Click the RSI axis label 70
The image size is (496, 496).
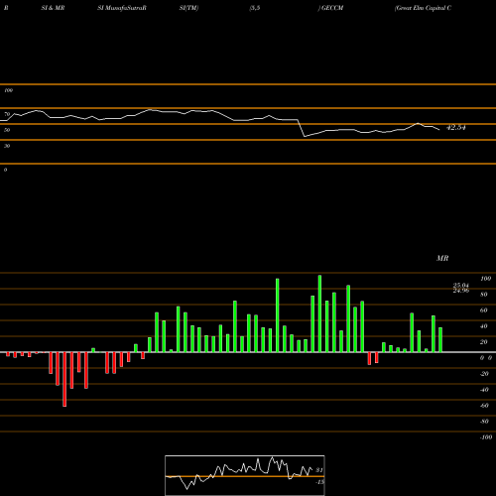(7, 114)
